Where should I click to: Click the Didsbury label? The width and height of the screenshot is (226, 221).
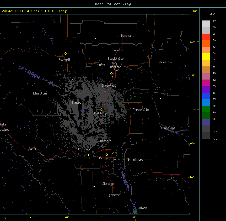(100, 113)
